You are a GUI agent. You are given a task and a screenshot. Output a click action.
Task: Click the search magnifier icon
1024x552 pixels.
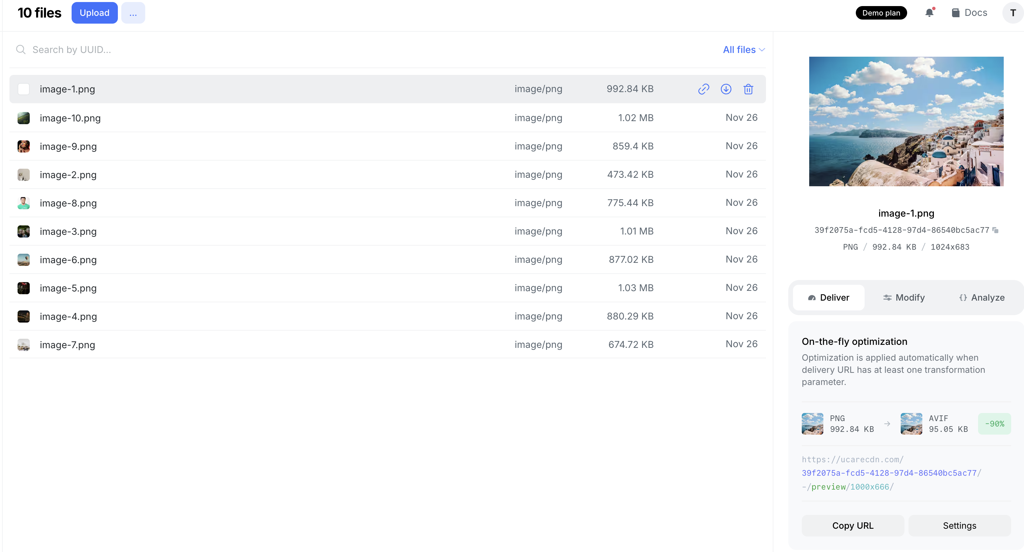[x=21, y=50]
